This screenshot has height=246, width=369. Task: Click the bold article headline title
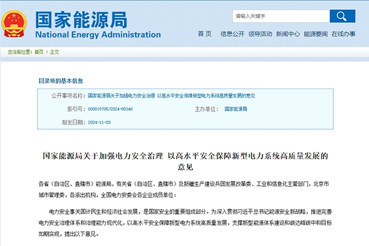coord(185,161)
